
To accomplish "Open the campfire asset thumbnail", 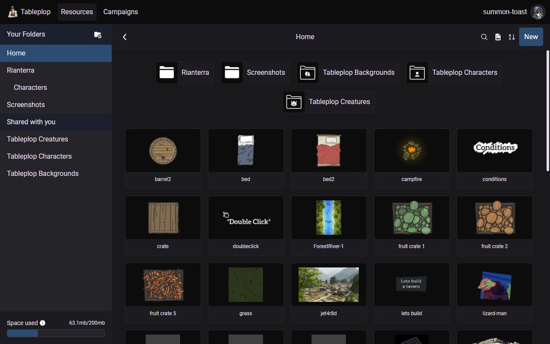I will (411, 150).
